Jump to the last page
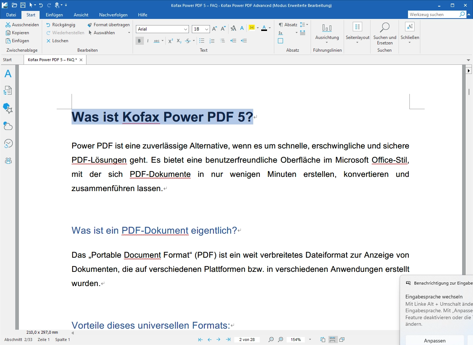The height and width of the screenshot is (345, 473). click(x=228, y=340)
